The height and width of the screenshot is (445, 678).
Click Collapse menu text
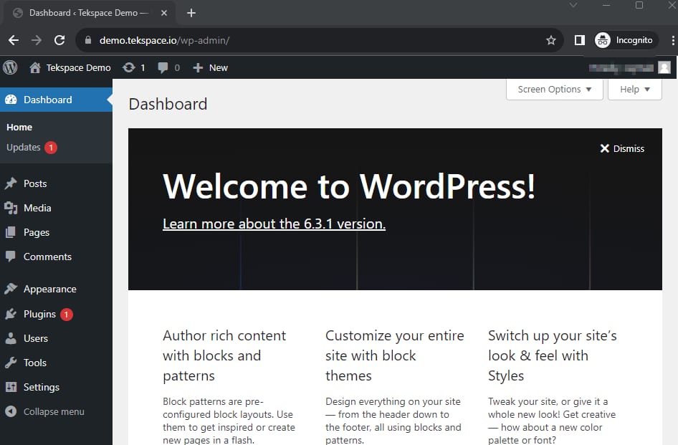click(54, 412)
